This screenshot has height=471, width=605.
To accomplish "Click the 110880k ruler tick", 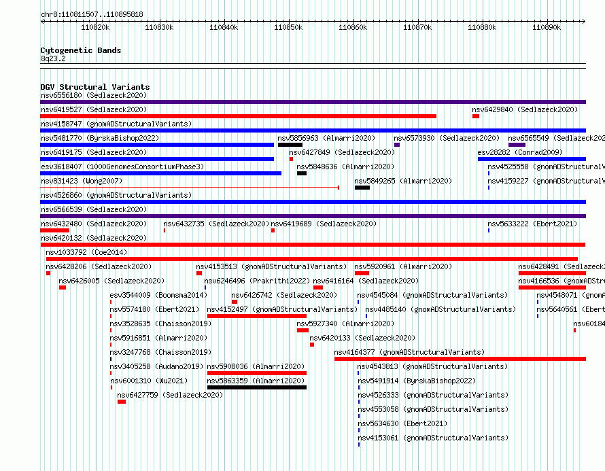I will click(482, 27).
